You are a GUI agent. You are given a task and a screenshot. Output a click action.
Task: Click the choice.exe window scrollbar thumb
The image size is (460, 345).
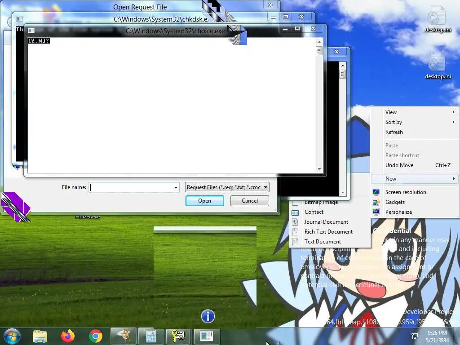click(x=319, y=51)
